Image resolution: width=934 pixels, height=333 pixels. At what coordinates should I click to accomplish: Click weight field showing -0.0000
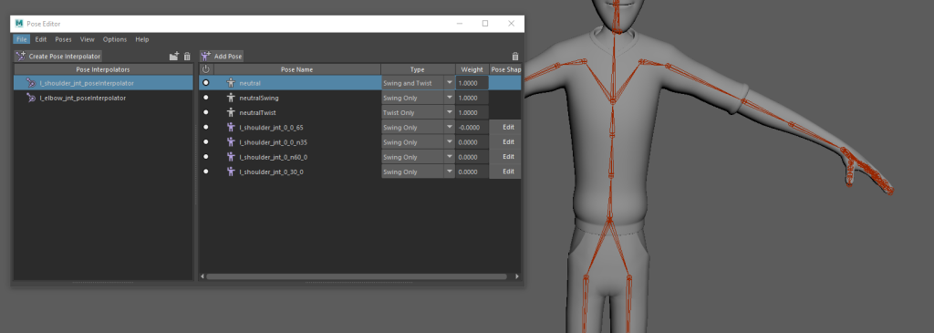[472, 127]
